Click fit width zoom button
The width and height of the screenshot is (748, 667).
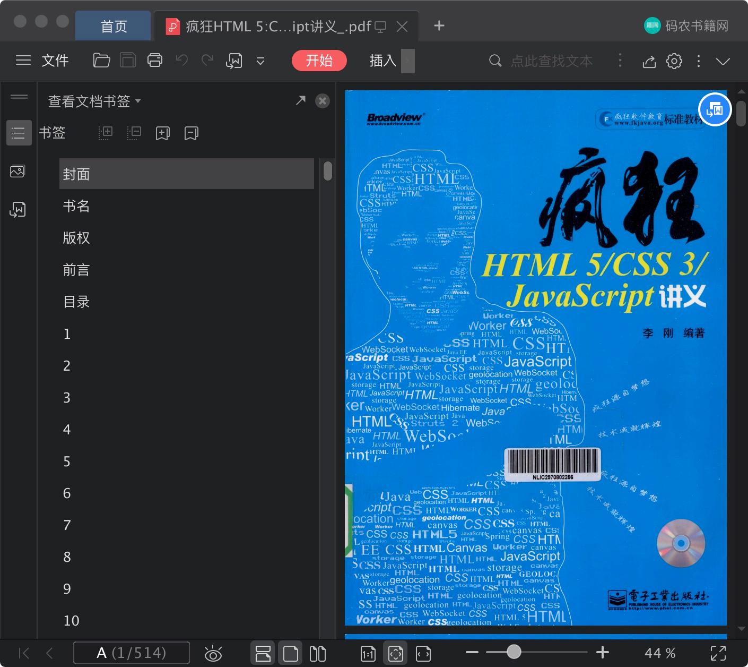point(423,653)
